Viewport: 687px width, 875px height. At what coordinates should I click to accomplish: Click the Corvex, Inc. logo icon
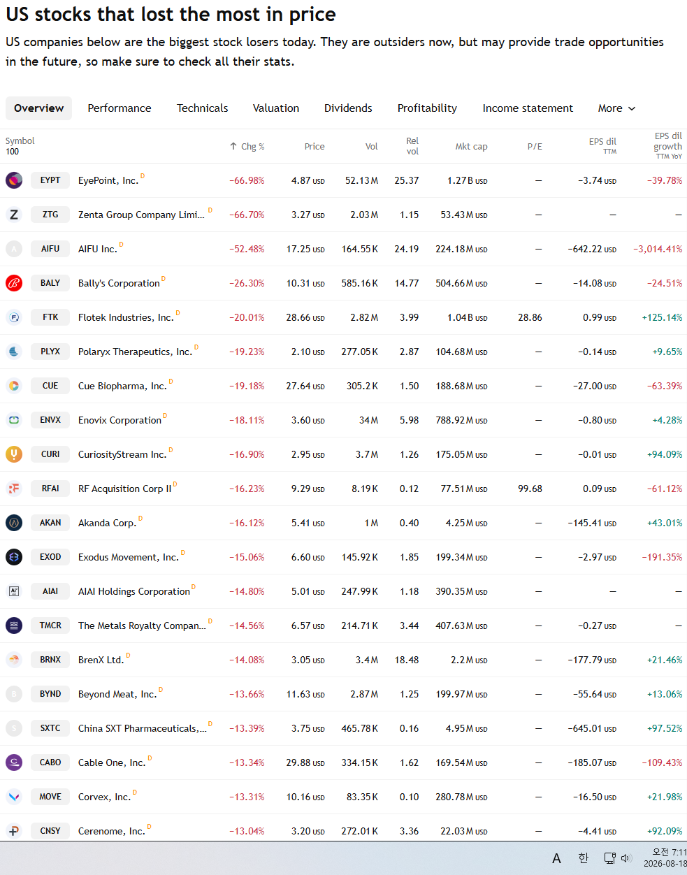pos(14,797)
